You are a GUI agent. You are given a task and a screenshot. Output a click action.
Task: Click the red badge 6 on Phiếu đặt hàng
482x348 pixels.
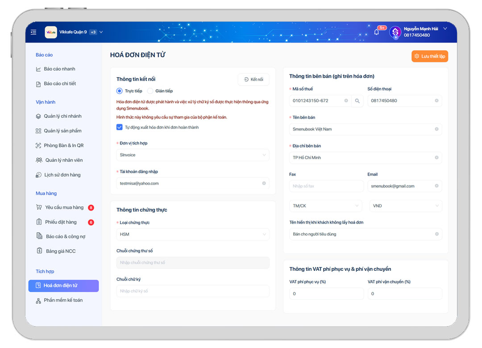click(91, 222)
